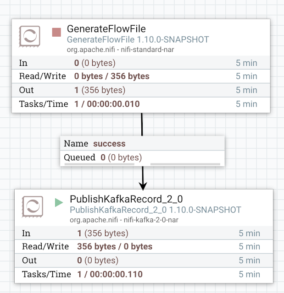Click the GenerateFlowFile processor icon
284x293 pixels.
(29, 37)
